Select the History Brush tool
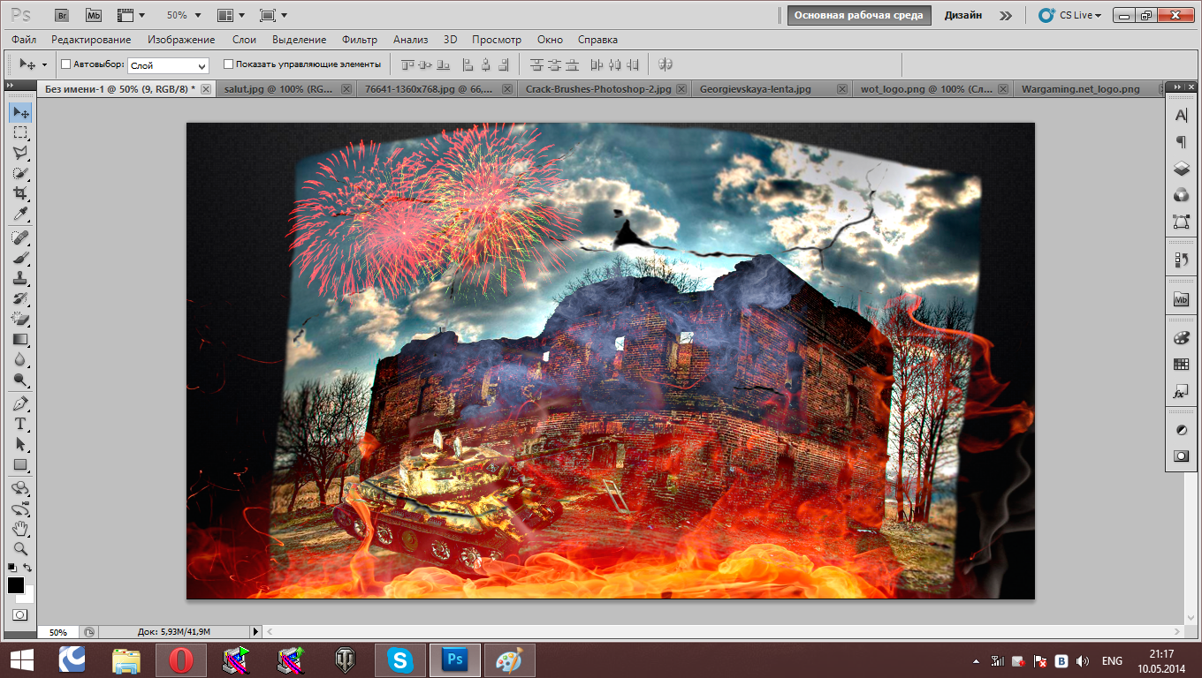The width and height of the screenshot is (1202, 678). tap(20, 298)
